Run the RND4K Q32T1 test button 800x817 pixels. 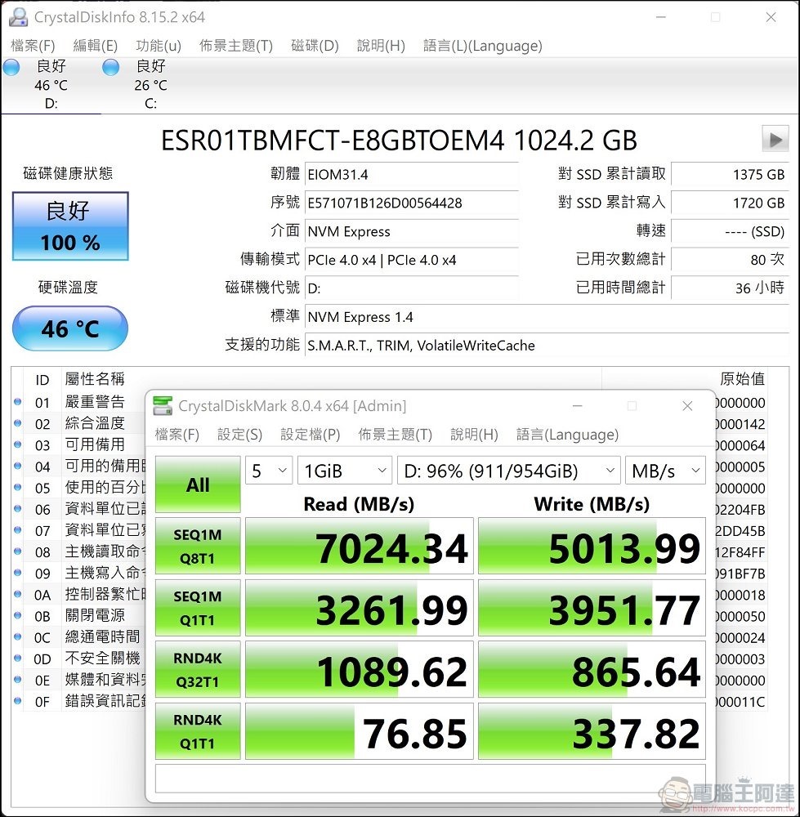point(198,669)
